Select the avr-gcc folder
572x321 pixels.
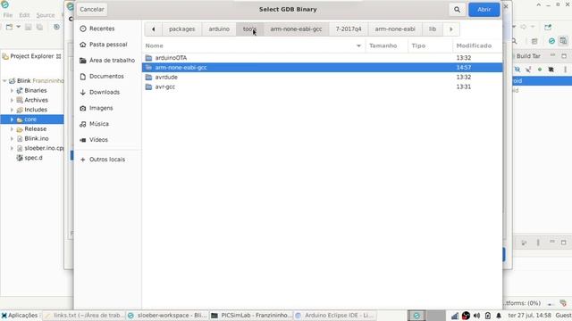coord(322,86)
